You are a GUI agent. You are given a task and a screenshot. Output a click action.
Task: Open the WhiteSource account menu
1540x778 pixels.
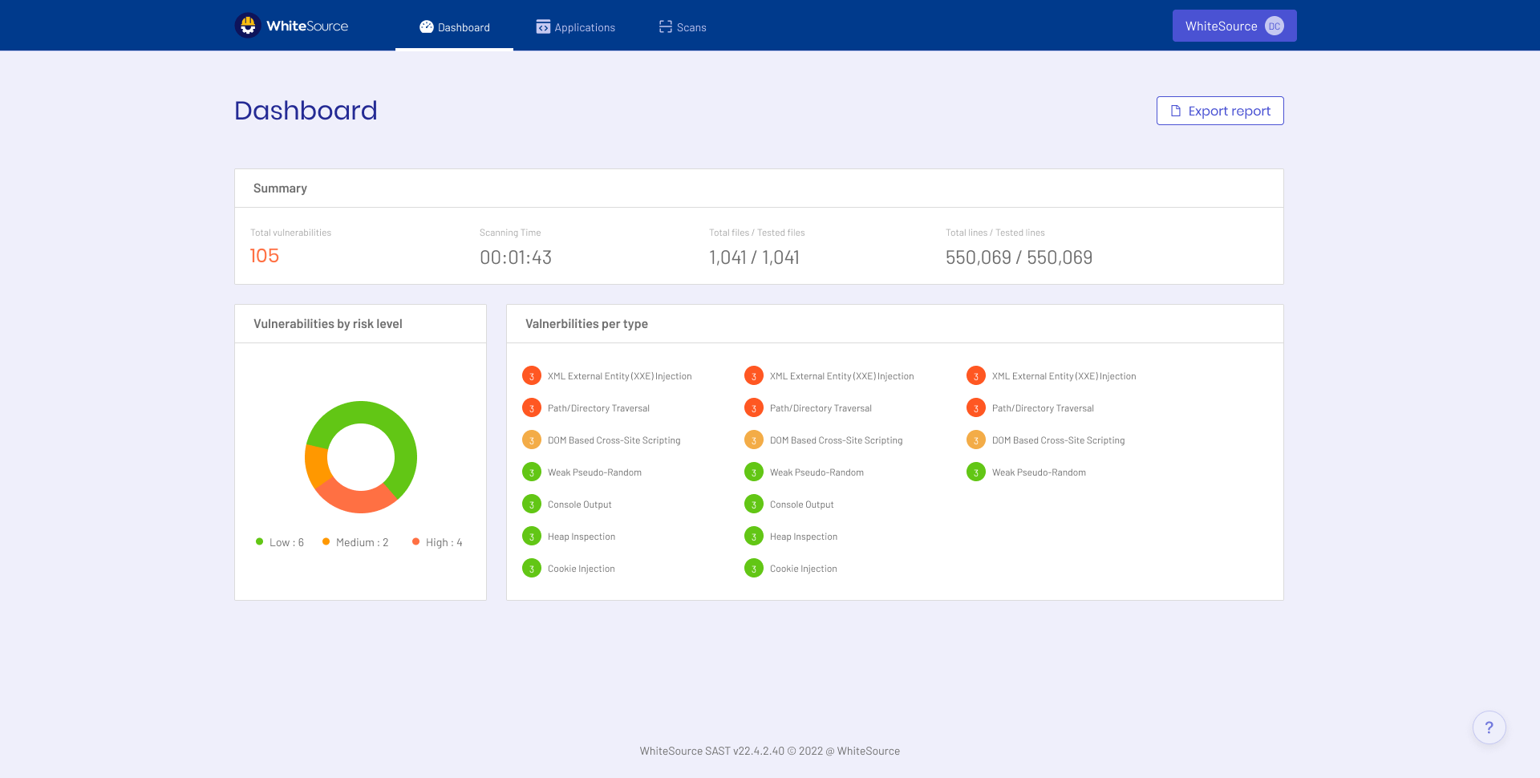(1234, 25)
